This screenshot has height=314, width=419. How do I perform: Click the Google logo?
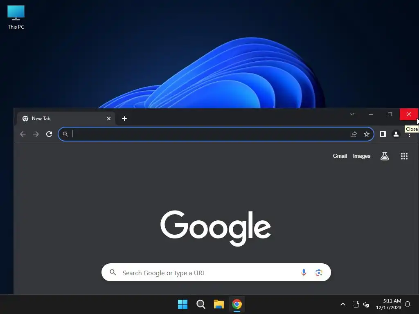216,228
